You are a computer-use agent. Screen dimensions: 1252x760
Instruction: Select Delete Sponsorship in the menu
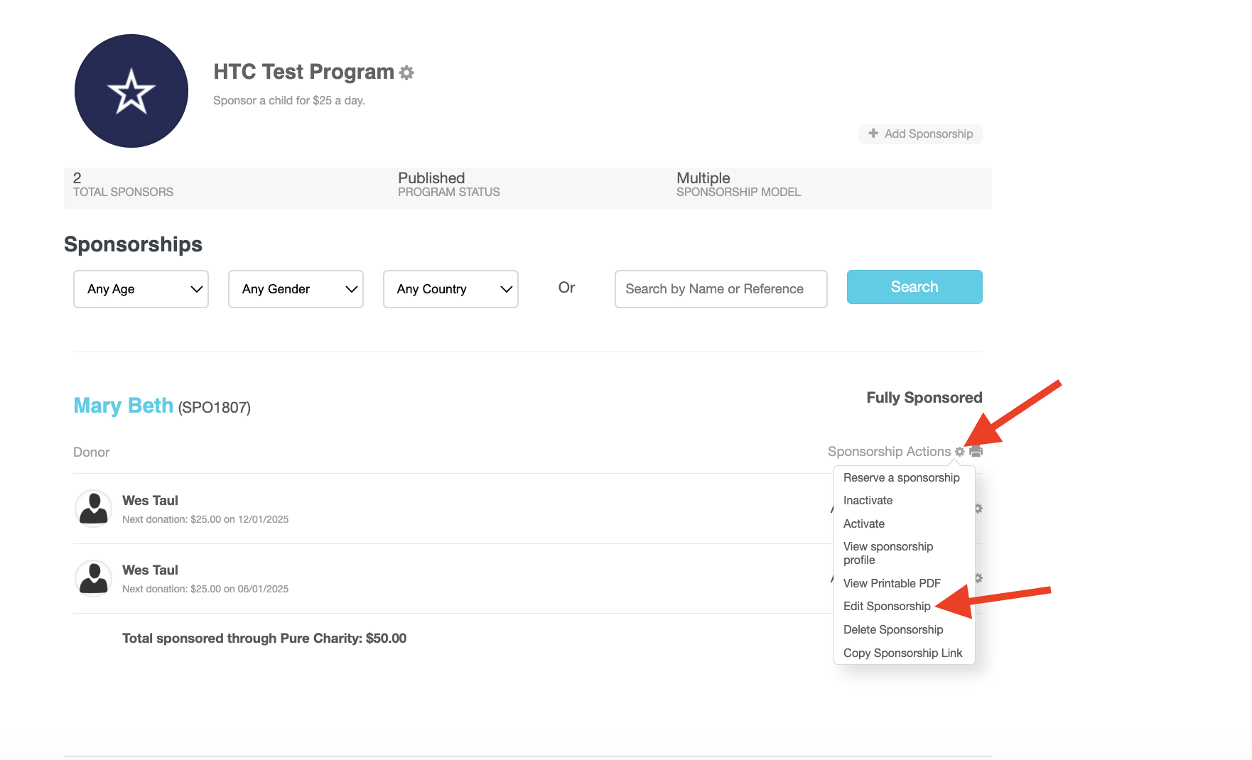[893, 629]
